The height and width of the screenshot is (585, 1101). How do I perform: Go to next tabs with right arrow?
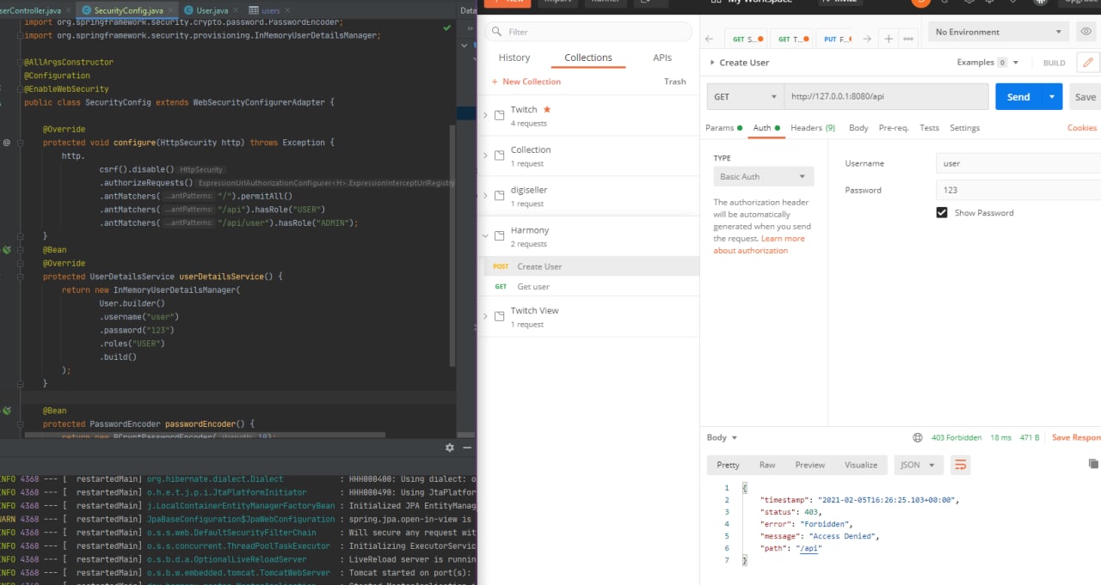point(867,39)
